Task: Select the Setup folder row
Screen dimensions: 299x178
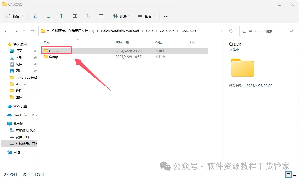Action: (125, 57)
